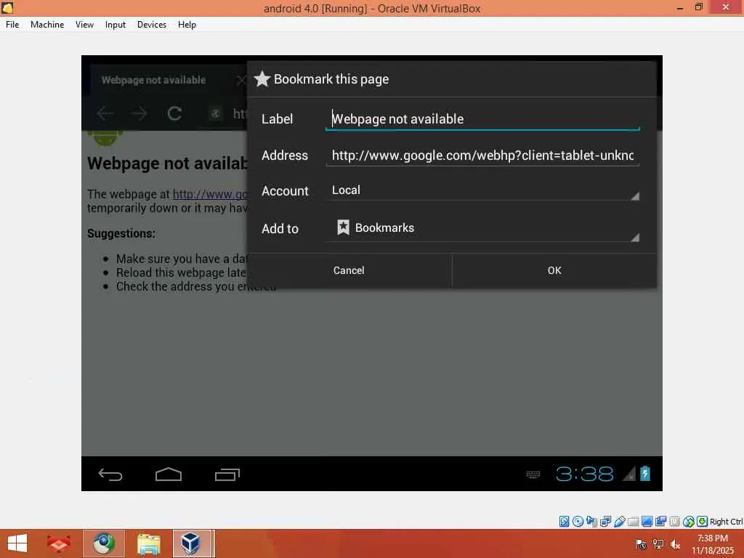Click the star icon in bookmark dialog title
This screenshot has height=558, width=744.
pos(262,78)
